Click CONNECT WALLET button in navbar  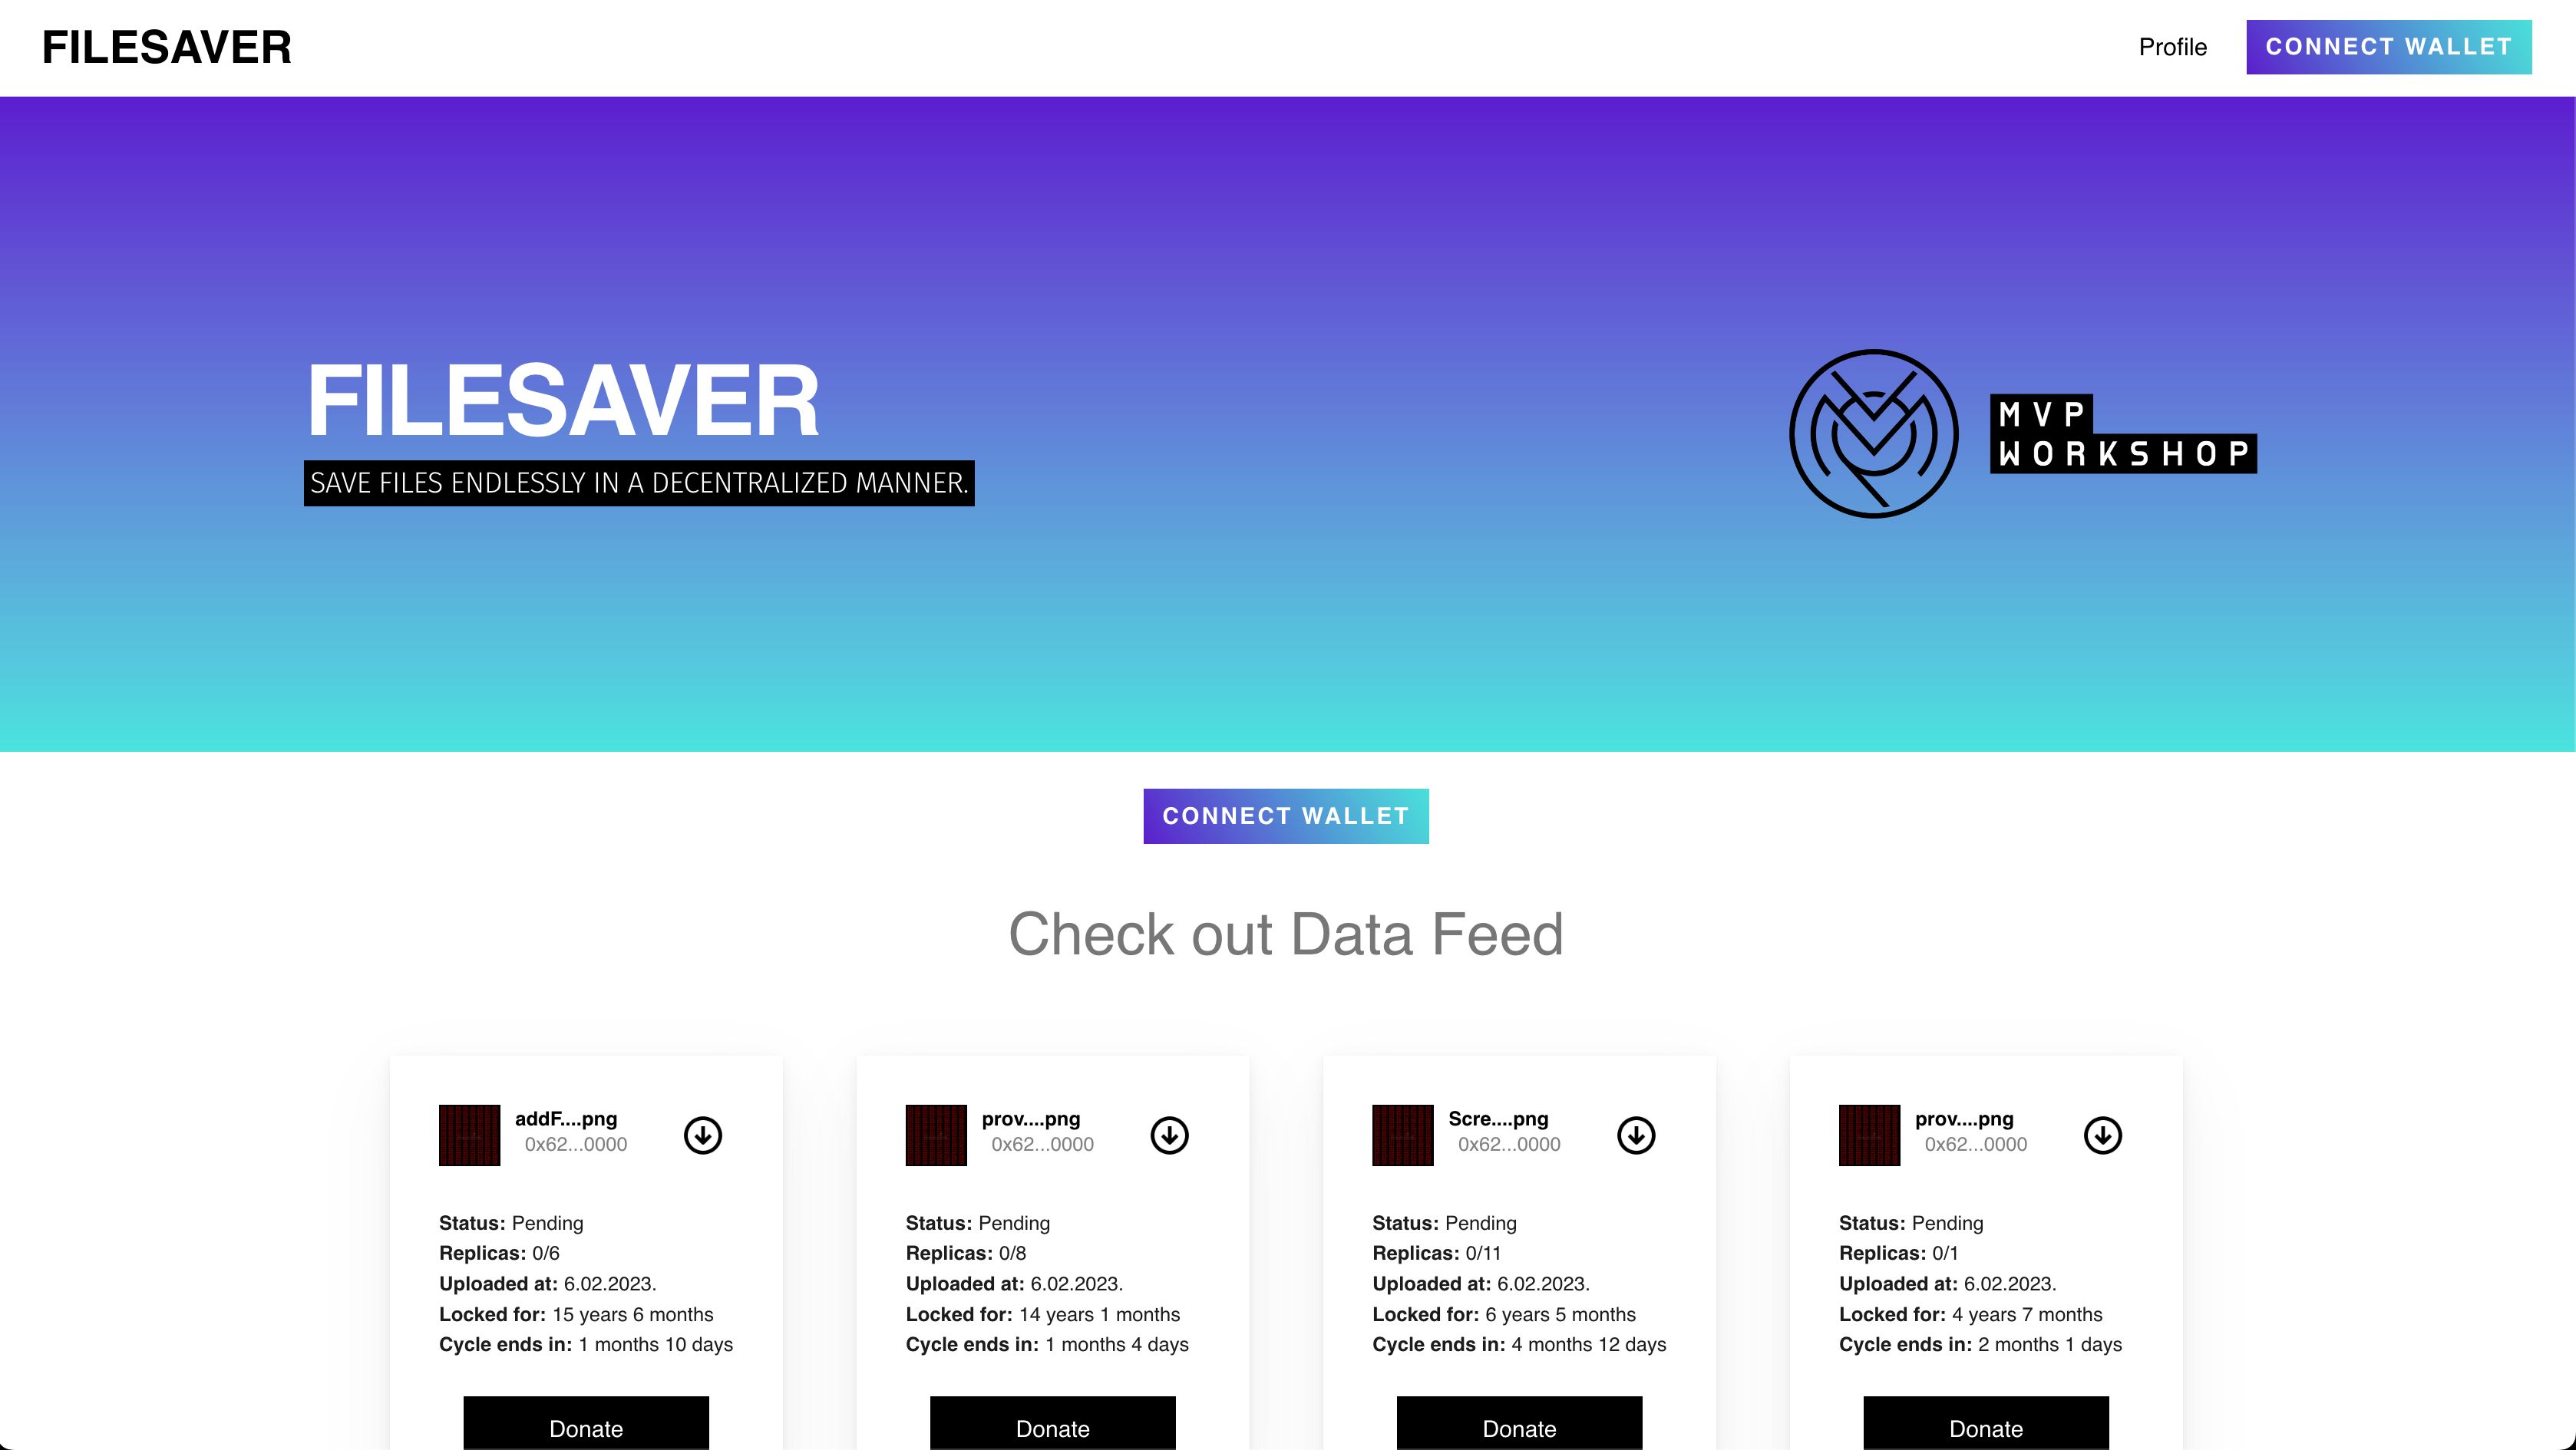[x=2389, y=46]
